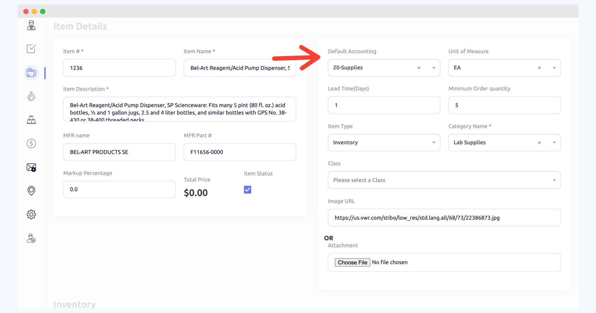Clear the Default Accounting selection with the x

point(418,67)
